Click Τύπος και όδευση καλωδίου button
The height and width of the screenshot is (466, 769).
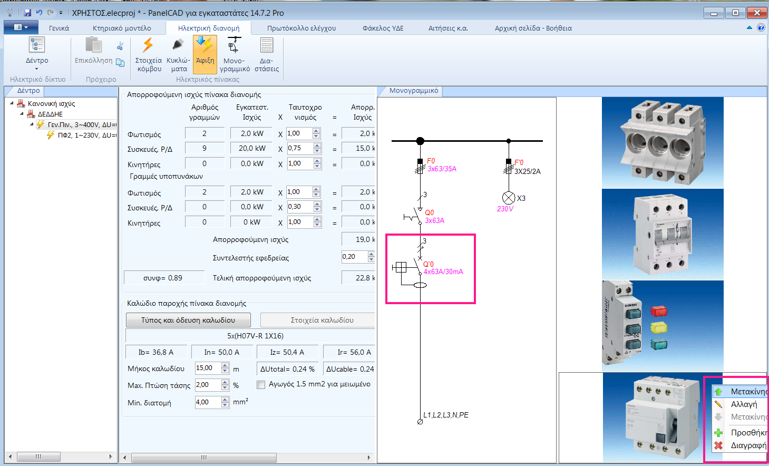pos(188,320)
